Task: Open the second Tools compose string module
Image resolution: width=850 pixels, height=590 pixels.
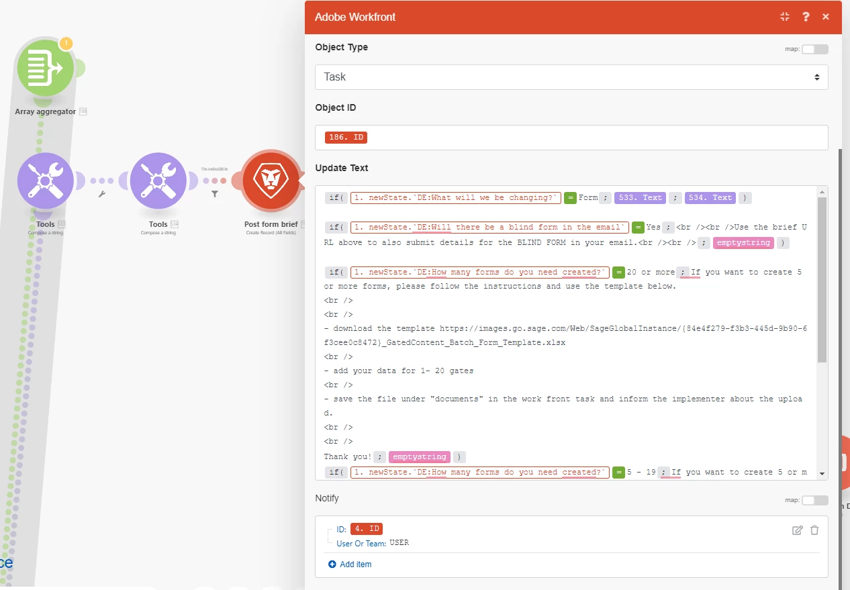Action: click(x=158, y=181)
